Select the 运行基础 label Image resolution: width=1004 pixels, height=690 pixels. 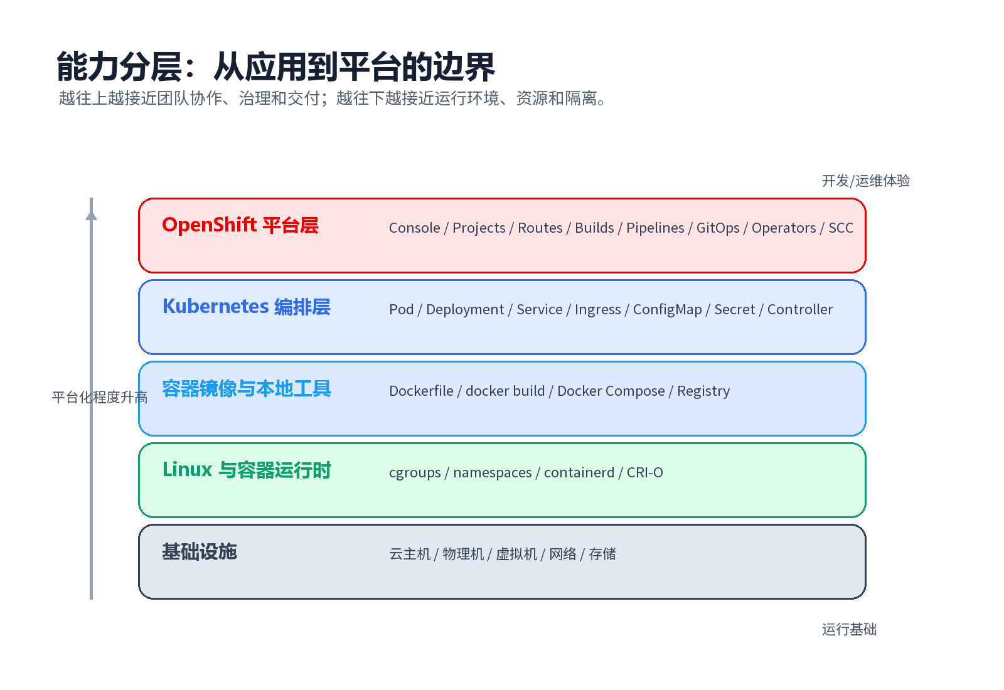click(850, 629)
